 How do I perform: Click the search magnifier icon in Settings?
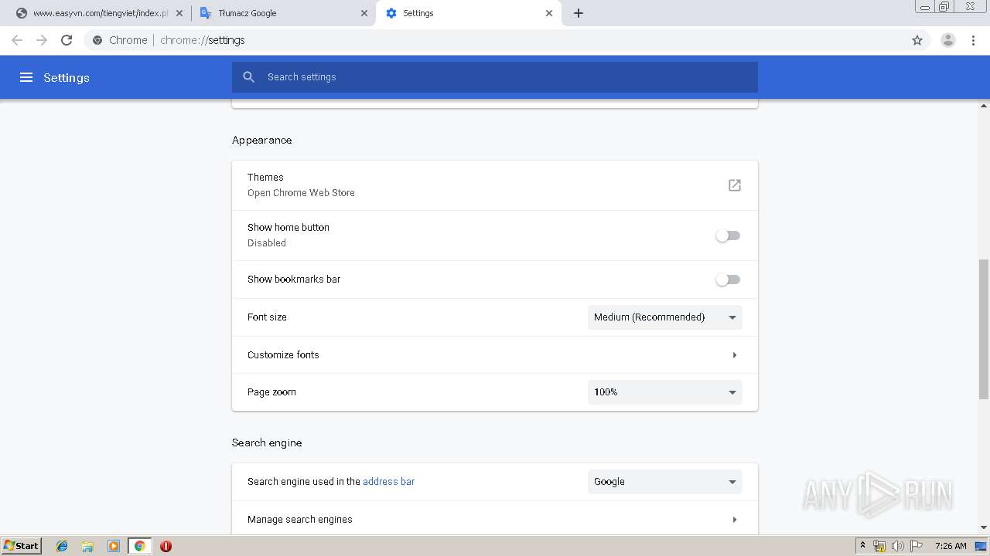249,77
